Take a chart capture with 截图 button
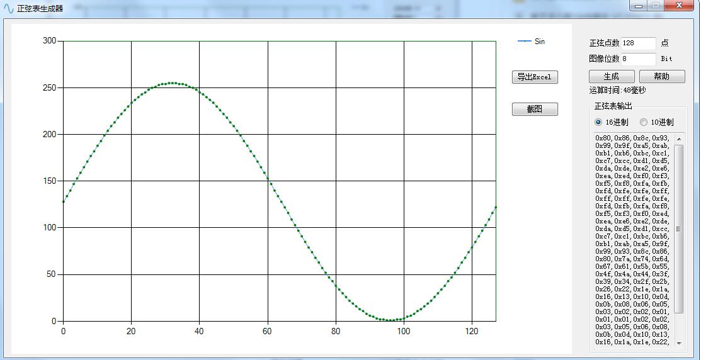The image size is (701, 360). click(535, 109)
